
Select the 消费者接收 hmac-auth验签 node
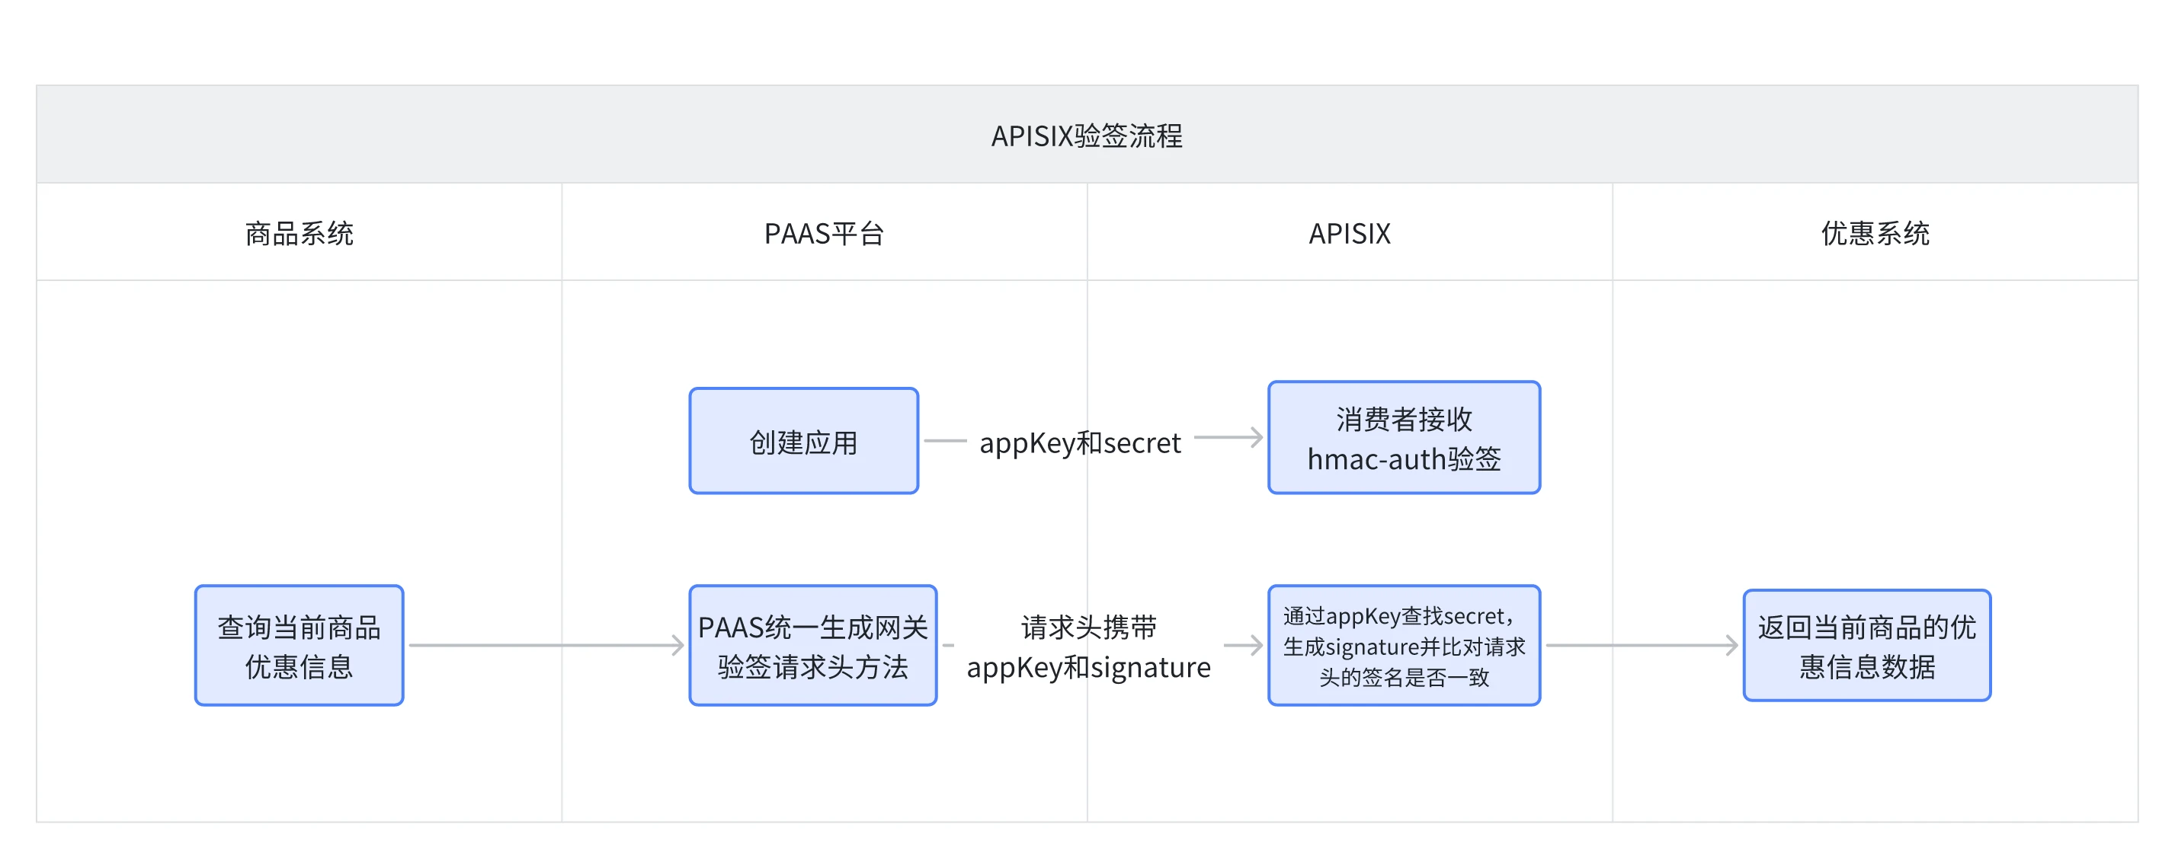[1403, 438]
